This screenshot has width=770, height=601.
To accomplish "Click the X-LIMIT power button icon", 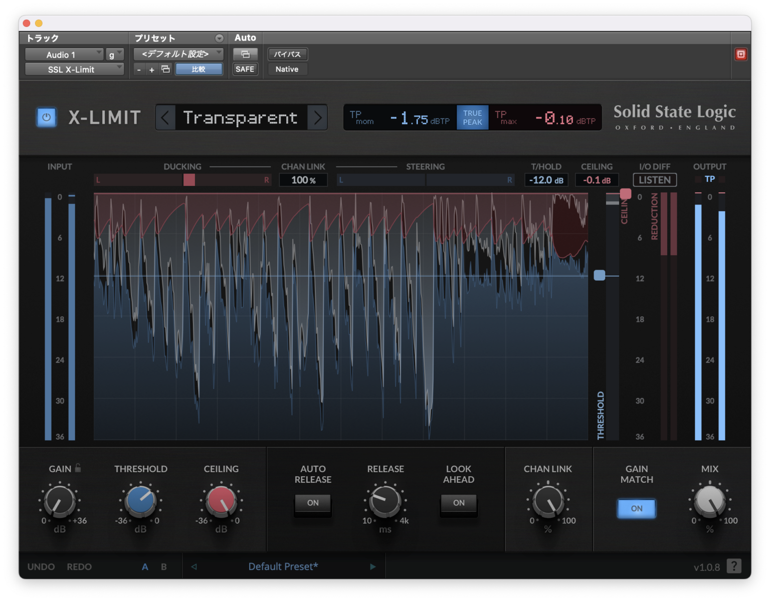I will 46,117.
